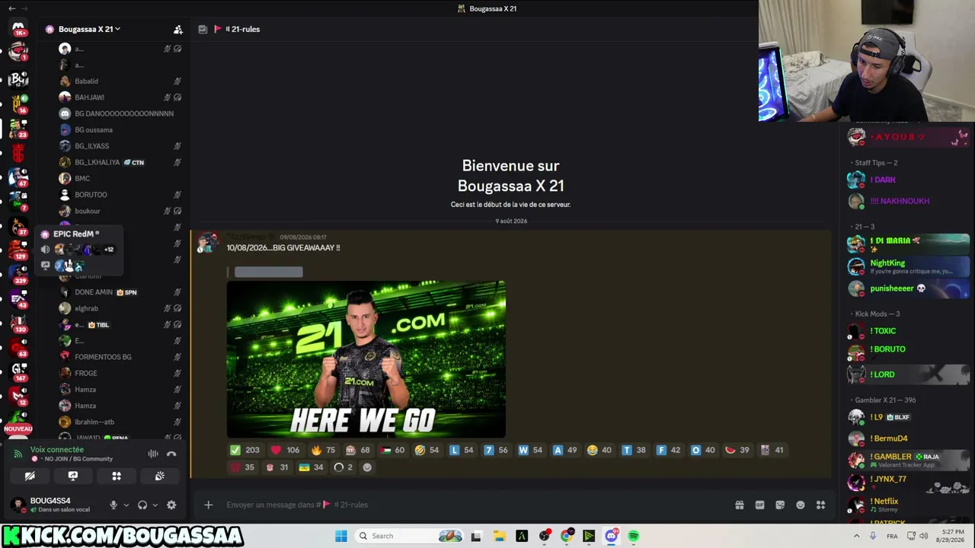Open the NO JOIN / BG Community channel link
The width and height of the screenshot is (975, 548).
74,459
